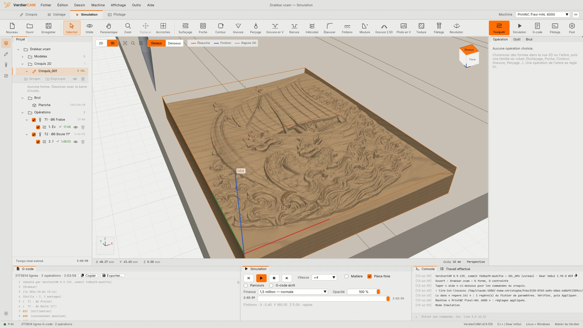Toggle theme with sun icon in sidebar
The image size is (583, 328).
pos(6,313)
